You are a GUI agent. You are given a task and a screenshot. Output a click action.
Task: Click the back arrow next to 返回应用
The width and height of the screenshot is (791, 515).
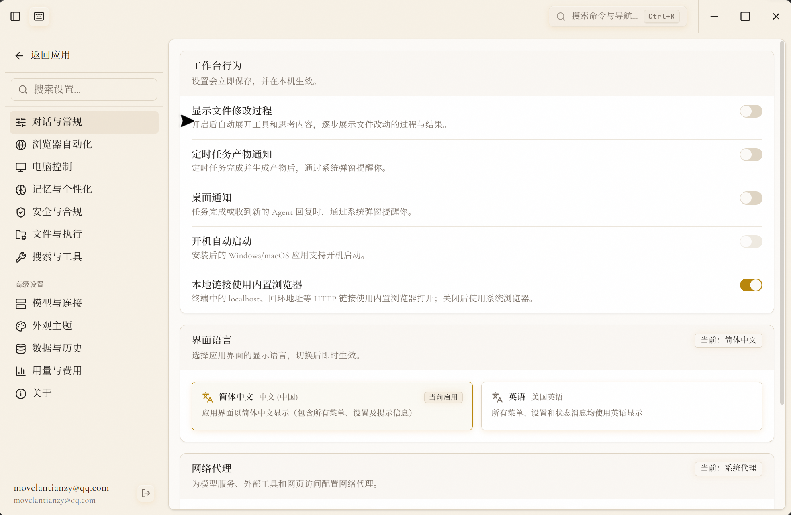pos(19,55)
